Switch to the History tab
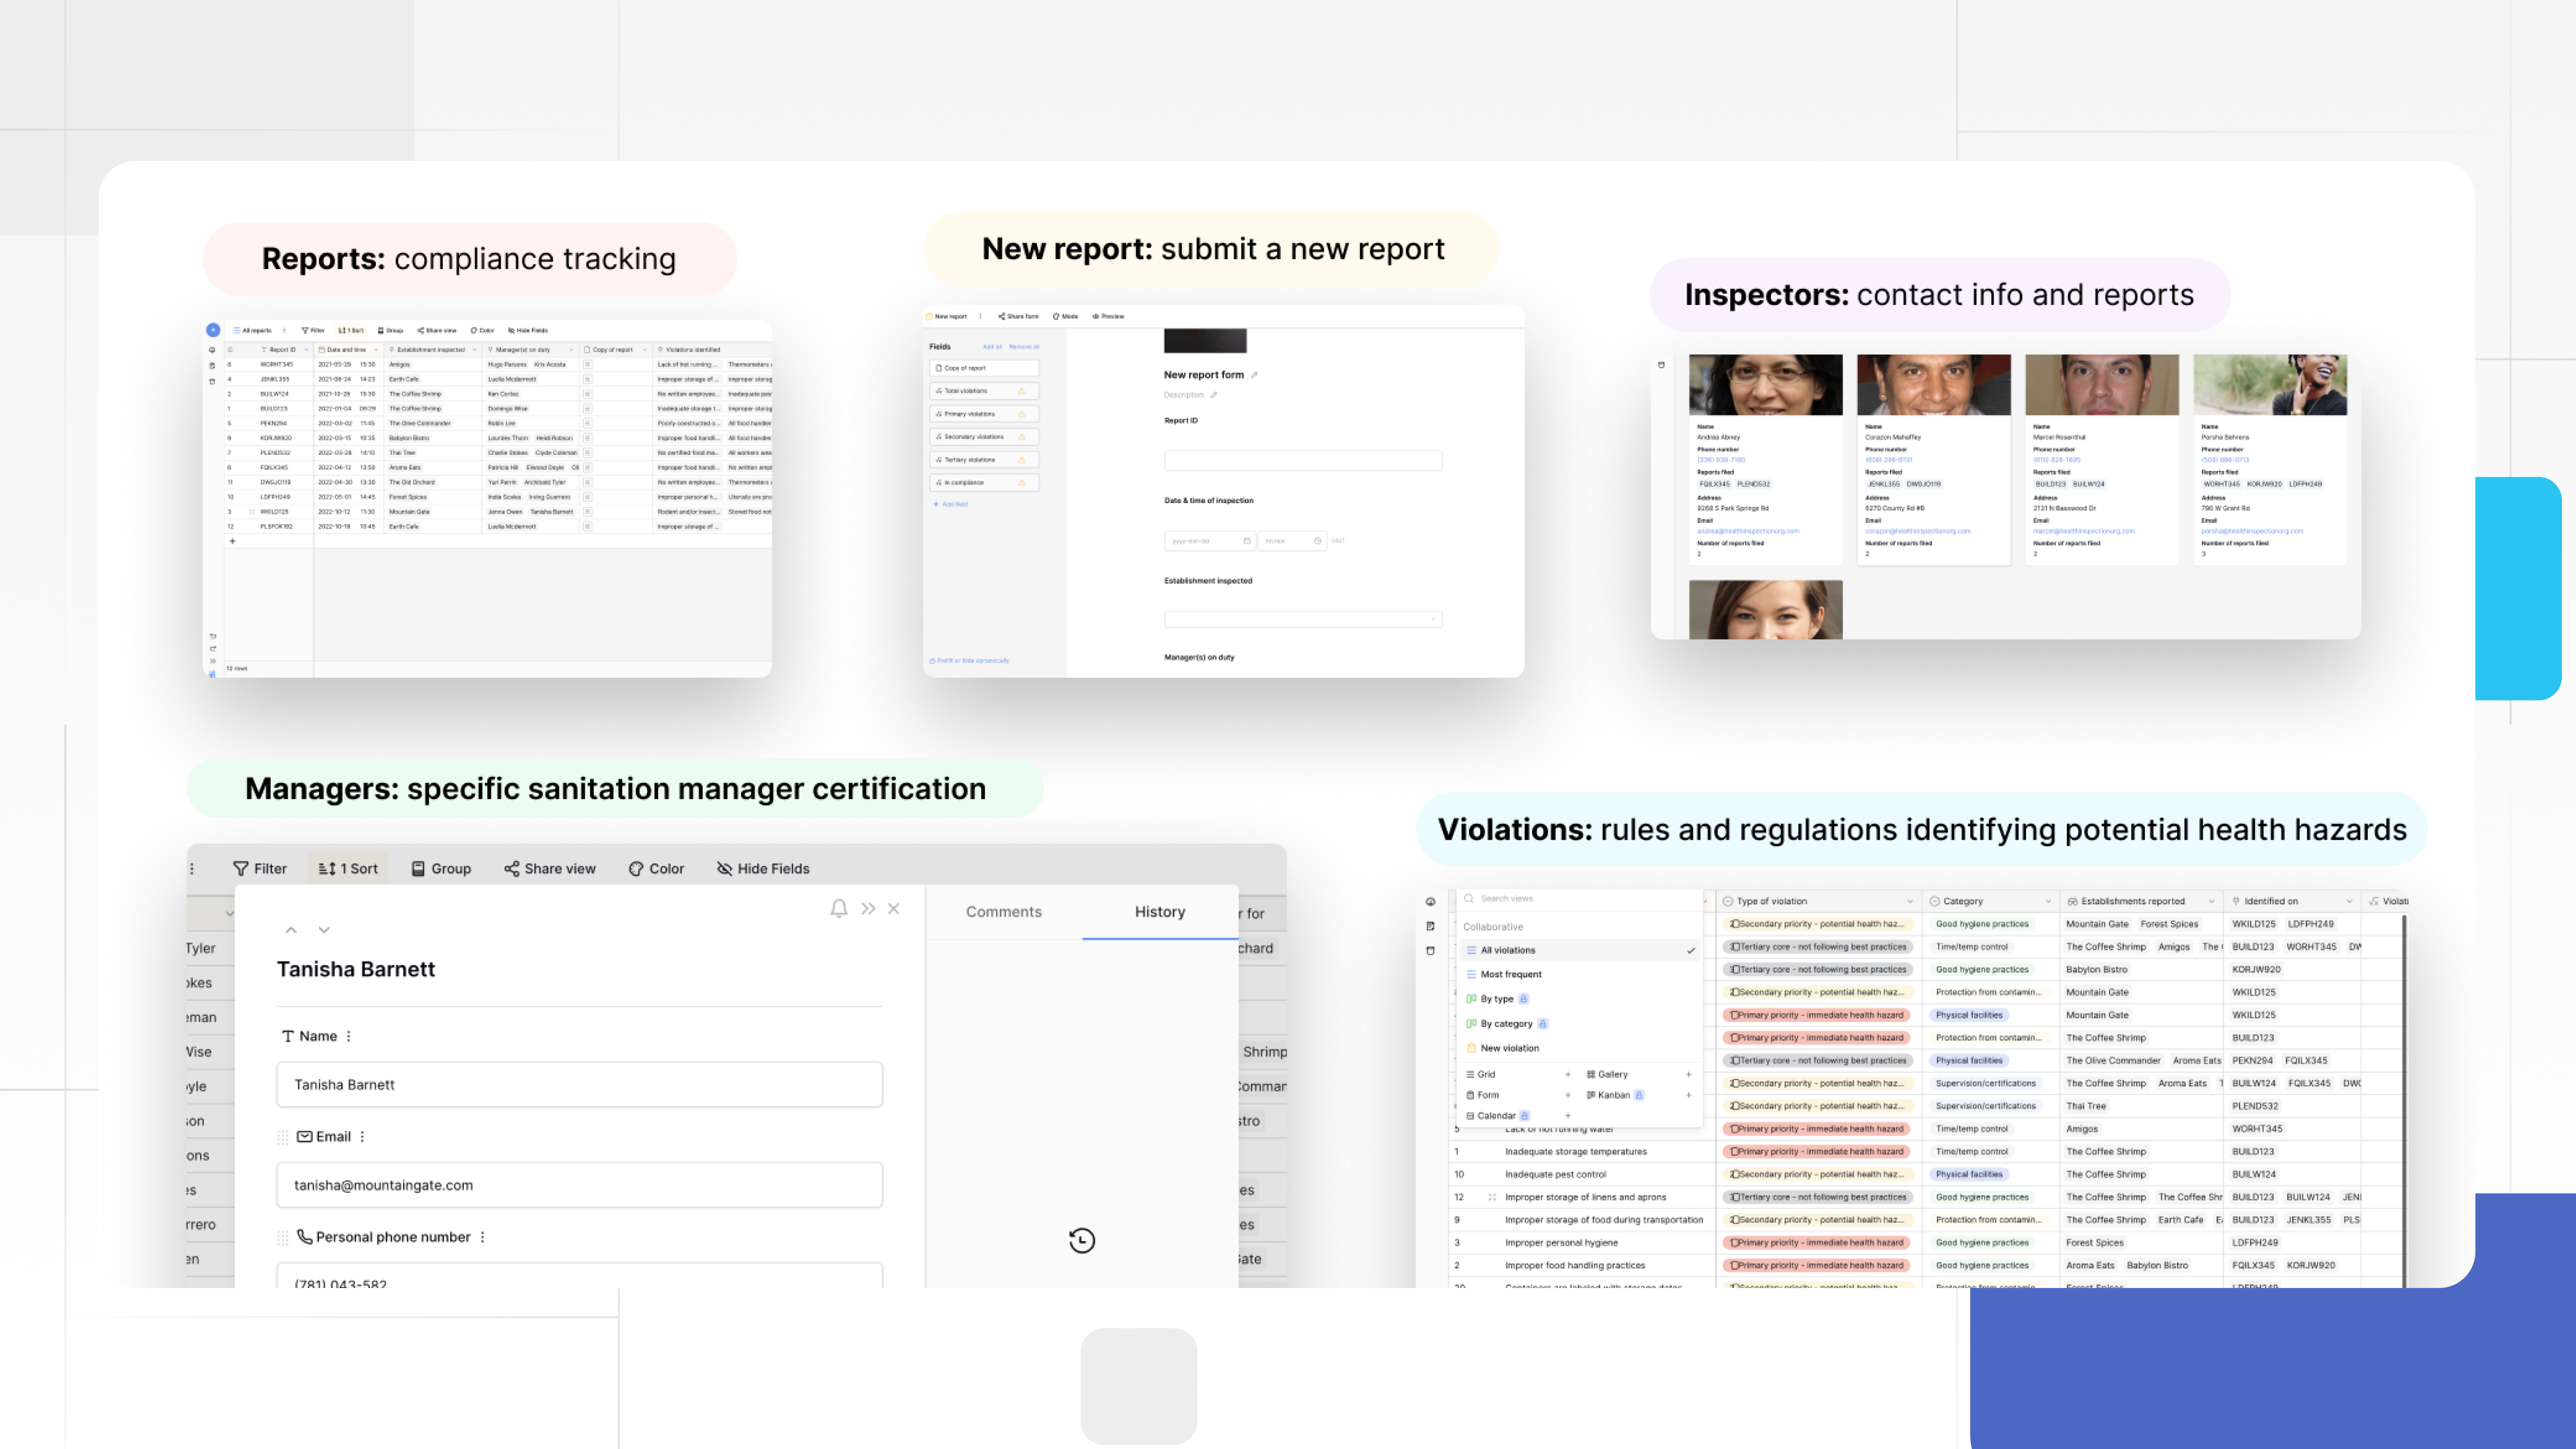Screen dimensions: 2576x1449 pos(1160,911)
